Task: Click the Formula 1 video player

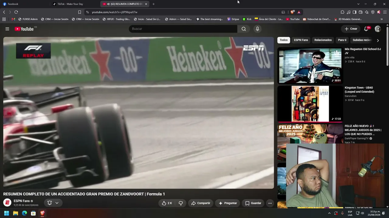Action: pos(139,113)
